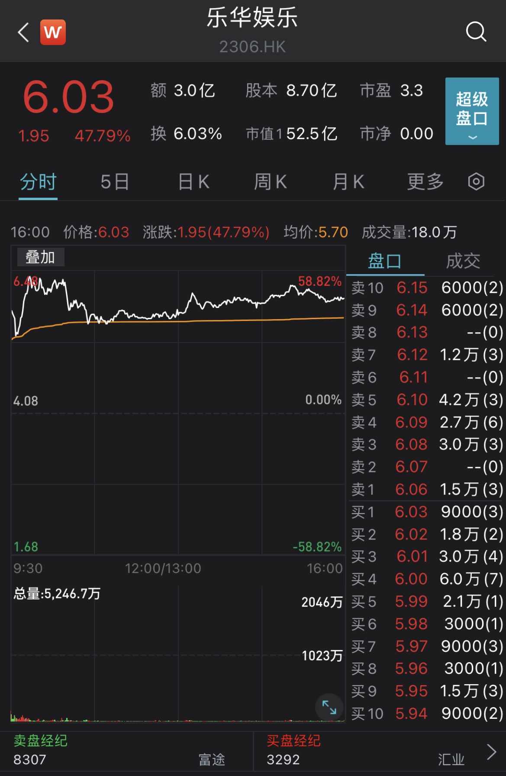The width and height of the screenshot is (506, 776).
Task: Select 买5 price 5.99 row
Action: click(x=427, y=601)
